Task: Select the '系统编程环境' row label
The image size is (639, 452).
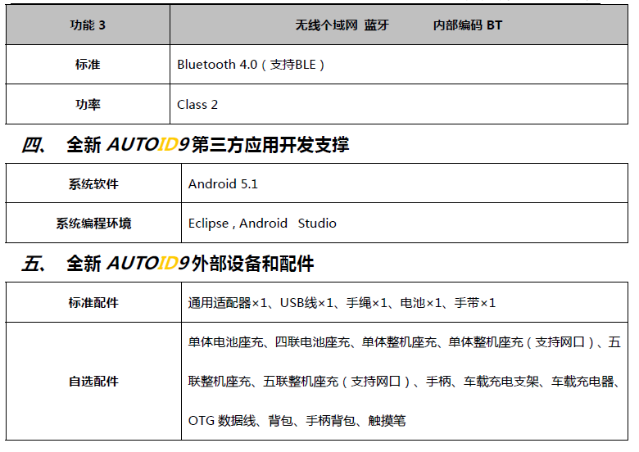Action: [x=93, y=224]
